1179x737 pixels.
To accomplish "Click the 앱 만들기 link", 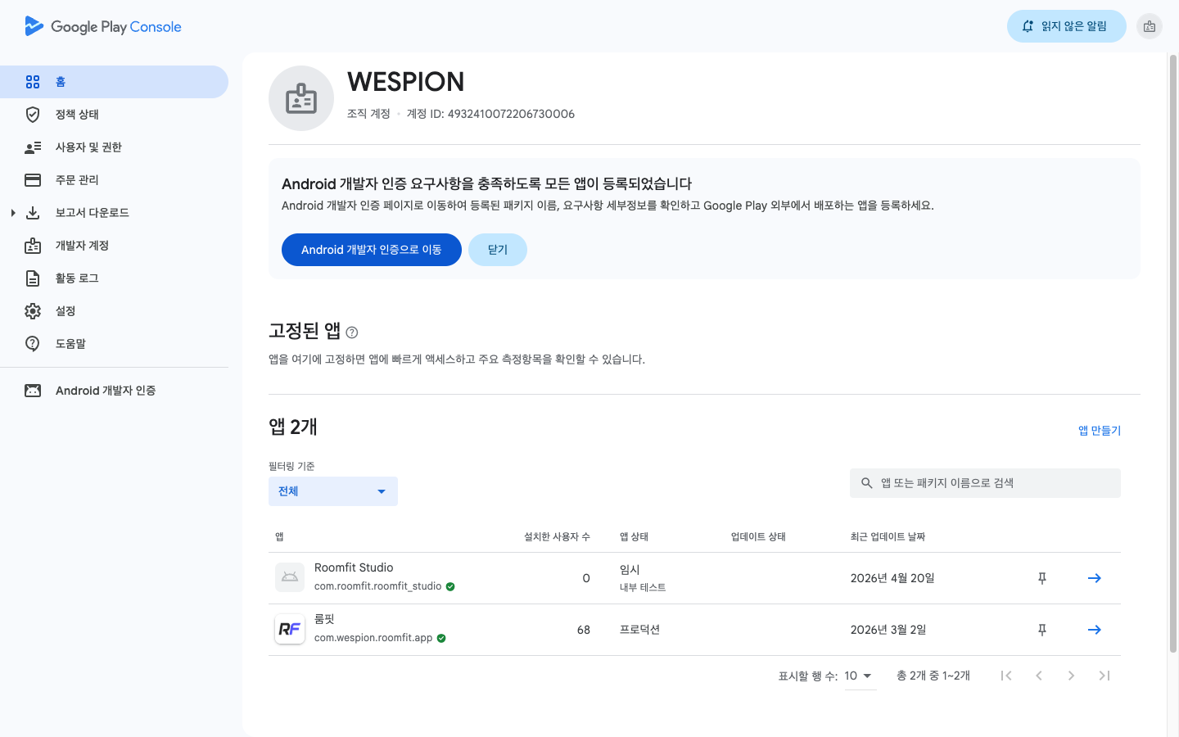I will click(x=1099, y=431).
